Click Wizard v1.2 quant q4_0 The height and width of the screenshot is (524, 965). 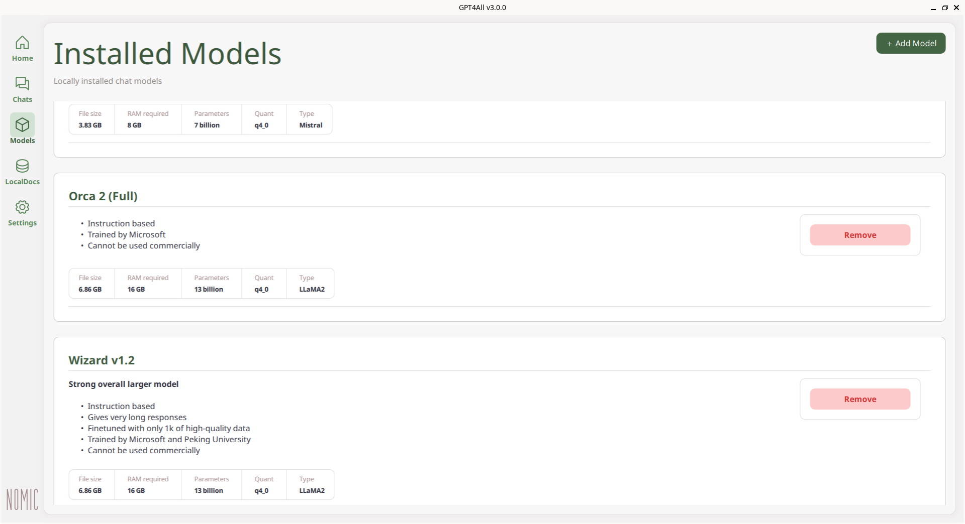(261, 490)
